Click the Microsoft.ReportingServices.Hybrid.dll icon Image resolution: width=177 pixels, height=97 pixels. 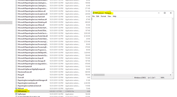click(x=16, y=17)
